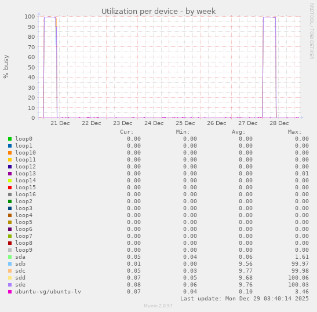Click sdc's Avg value 9.77

[246, 271]
